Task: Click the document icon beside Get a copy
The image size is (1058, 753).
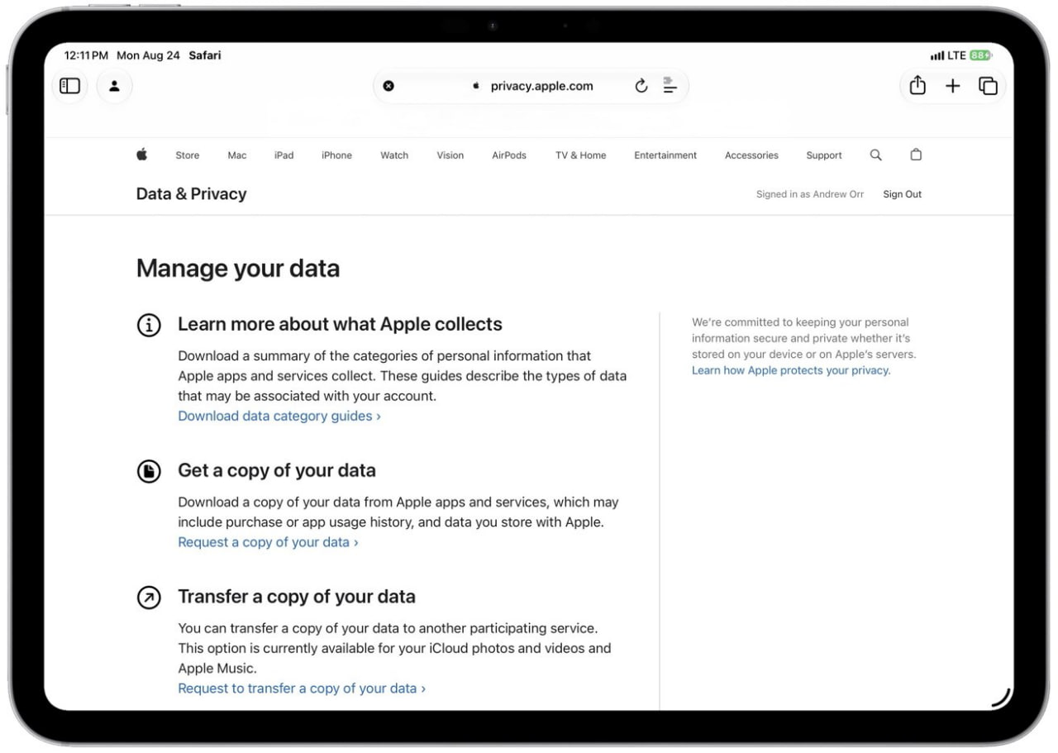Action: 149,471
